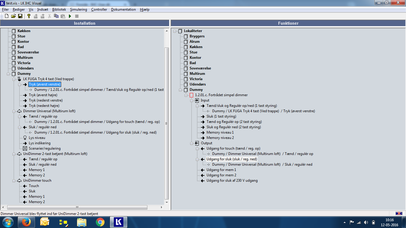
Task: Open Firefox from the taskbar
Action: pos(26,222)
